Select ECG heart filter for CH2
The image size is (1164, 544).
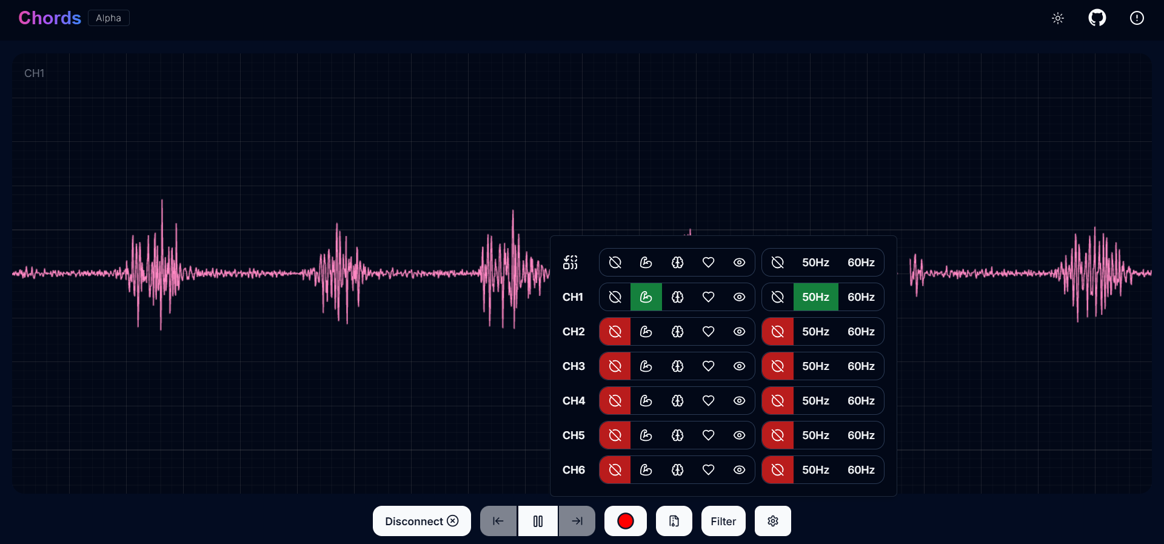(709, 332)
